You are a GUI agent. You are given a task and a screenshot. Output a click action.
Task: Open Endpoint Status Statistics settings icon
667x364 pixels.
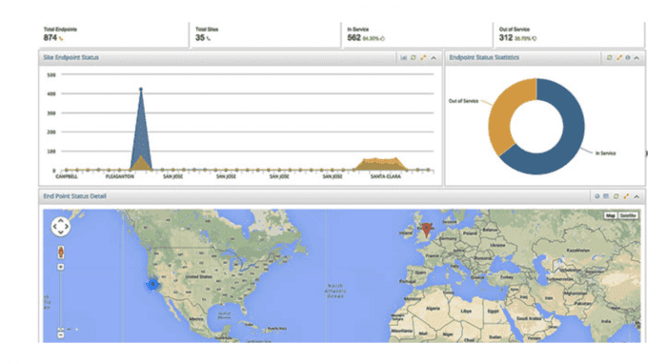point(627,58)
